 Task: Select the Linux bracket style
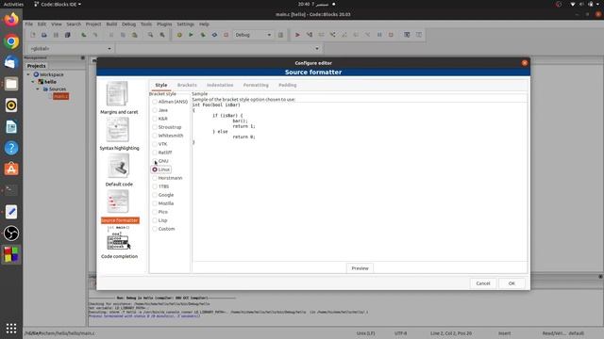(x=161, y=169)
